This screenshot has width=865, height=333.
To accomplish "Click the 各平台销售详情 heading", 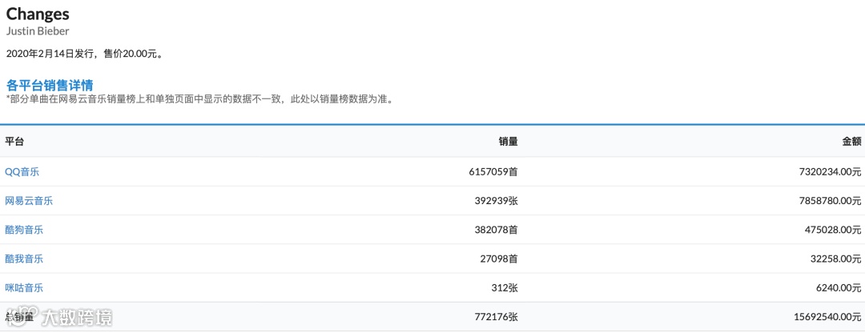I will [49, 85].
